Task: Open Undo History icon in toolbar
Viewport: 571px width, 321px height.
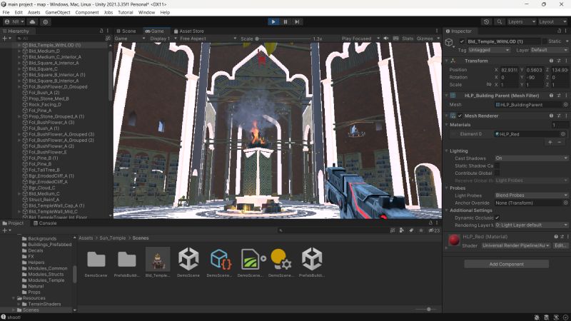Action: [487, 22]
